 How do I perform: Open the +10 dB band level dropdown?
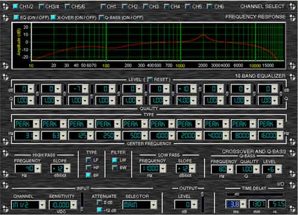[193, 89]
